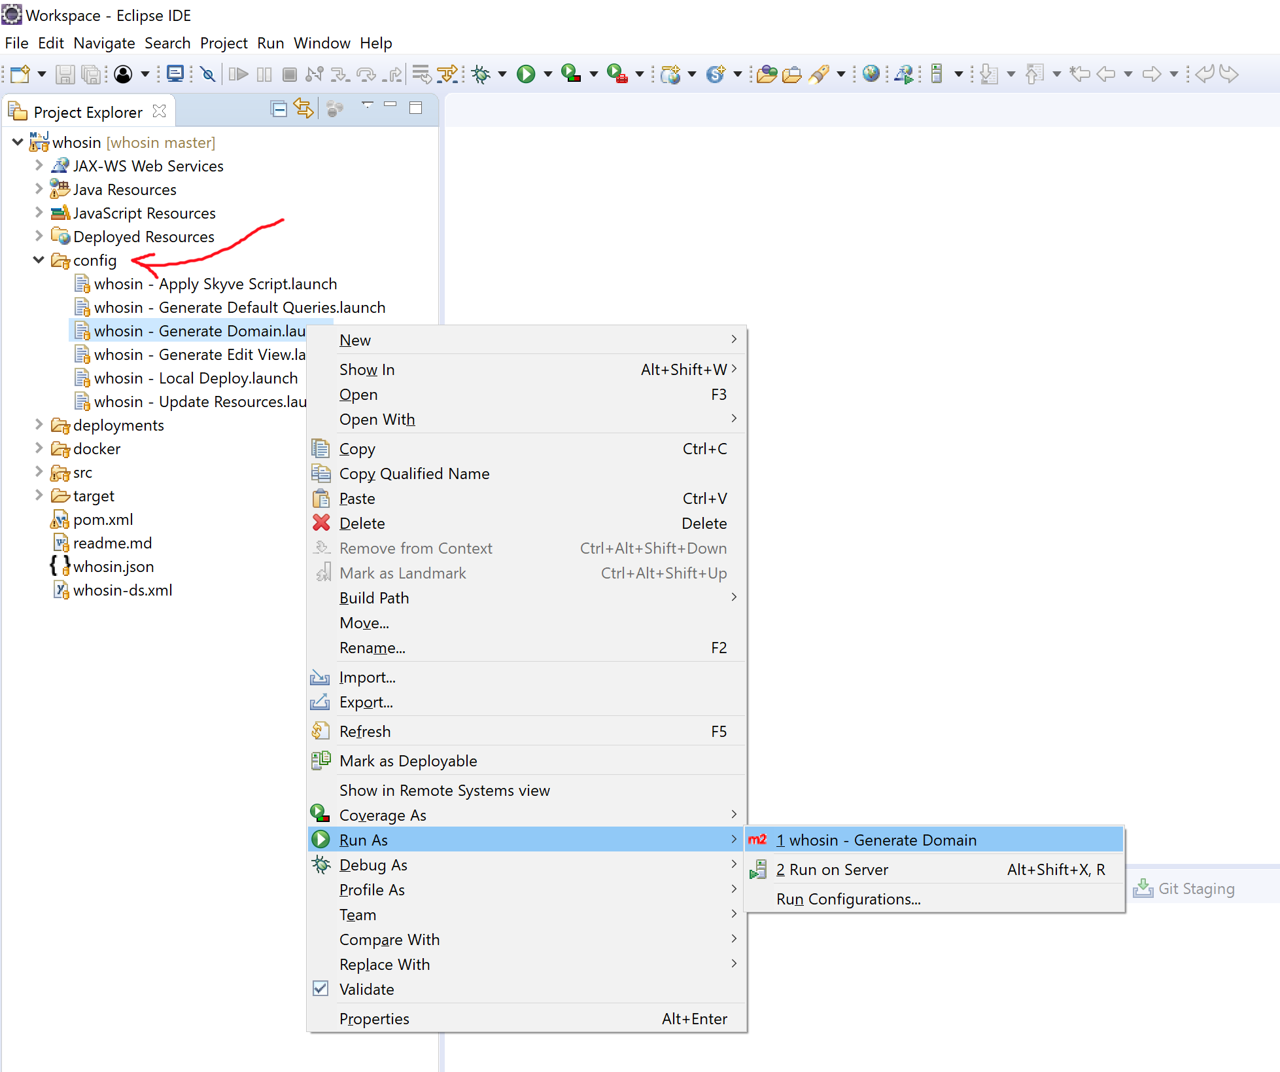Click the Last Edit Location icon
The image size is (1280, 1072).
tap(1080, 74)
